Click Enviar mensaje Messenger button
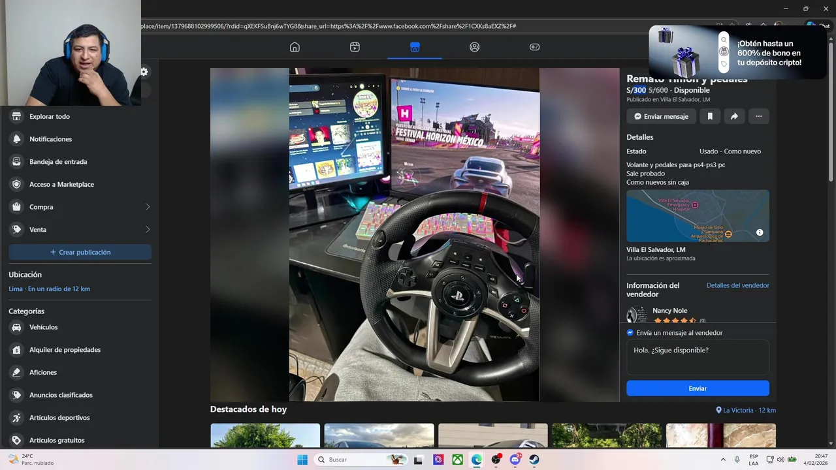The height and width of the screenshot is (470, 836). 661,116
